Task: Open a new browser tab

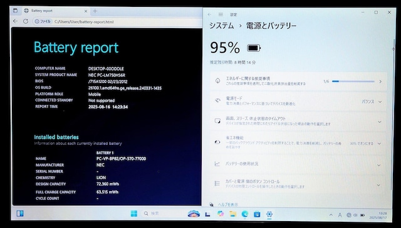Action: [95, 11]
